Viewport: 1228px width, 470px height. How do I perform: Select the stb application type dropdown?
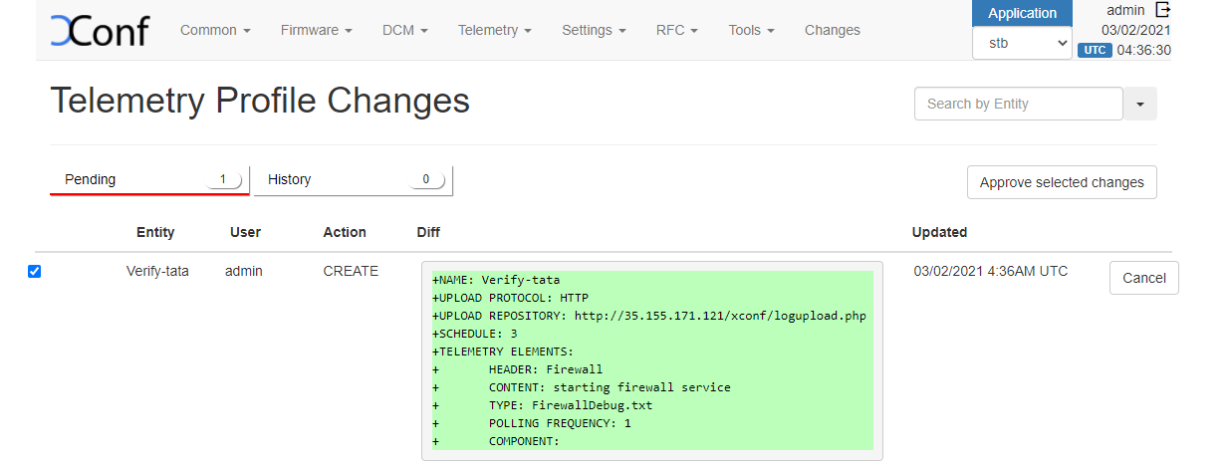click(1022, 44)
